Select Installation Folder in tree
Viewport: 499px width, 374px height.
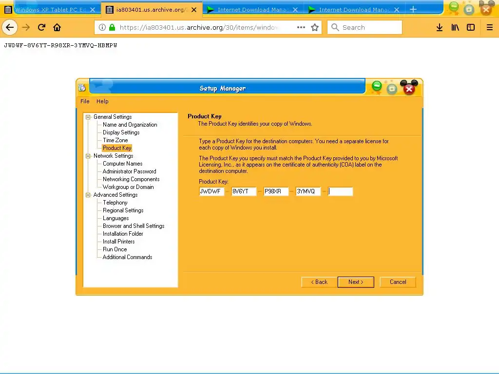(123, 234)
